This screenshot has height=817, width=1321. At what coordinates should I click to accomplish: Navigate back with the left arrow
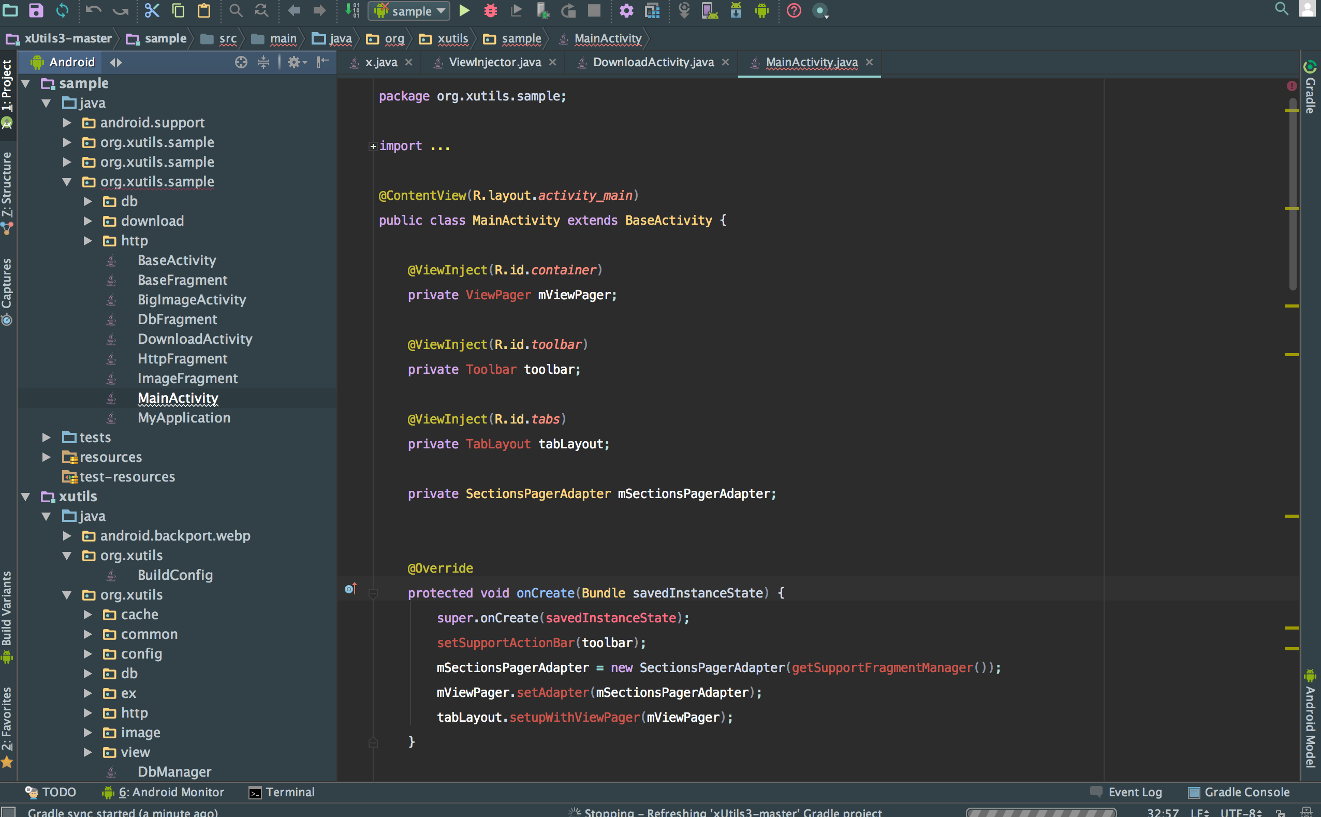point(294,10)
